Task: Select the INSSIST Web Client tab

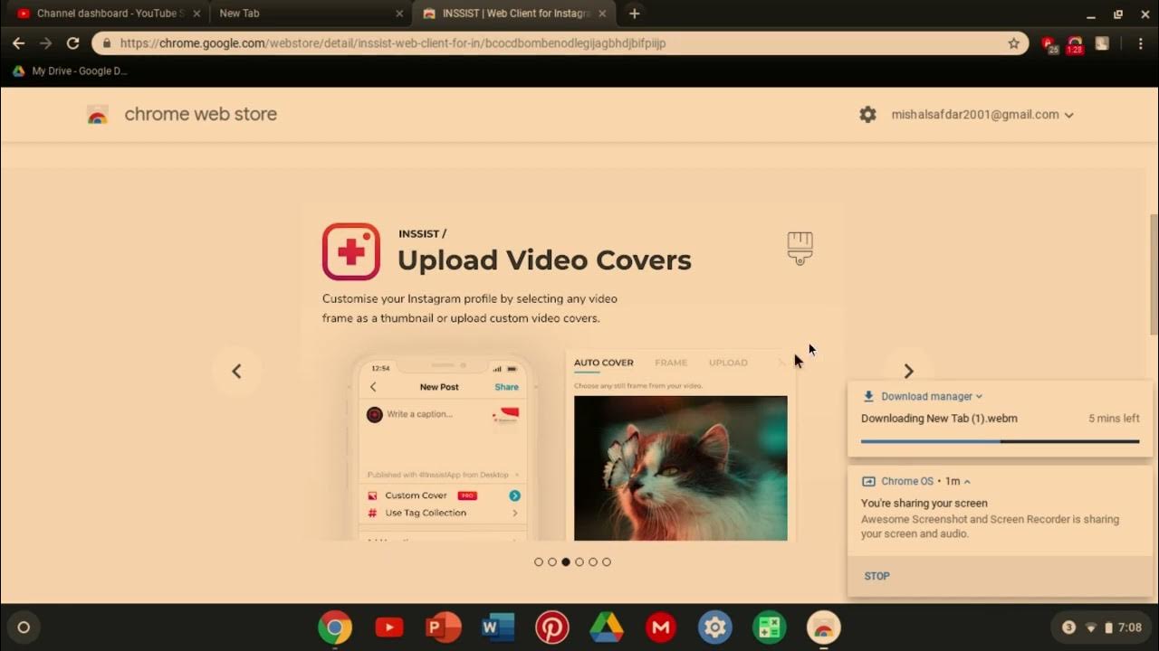Action: pos(512,14)
